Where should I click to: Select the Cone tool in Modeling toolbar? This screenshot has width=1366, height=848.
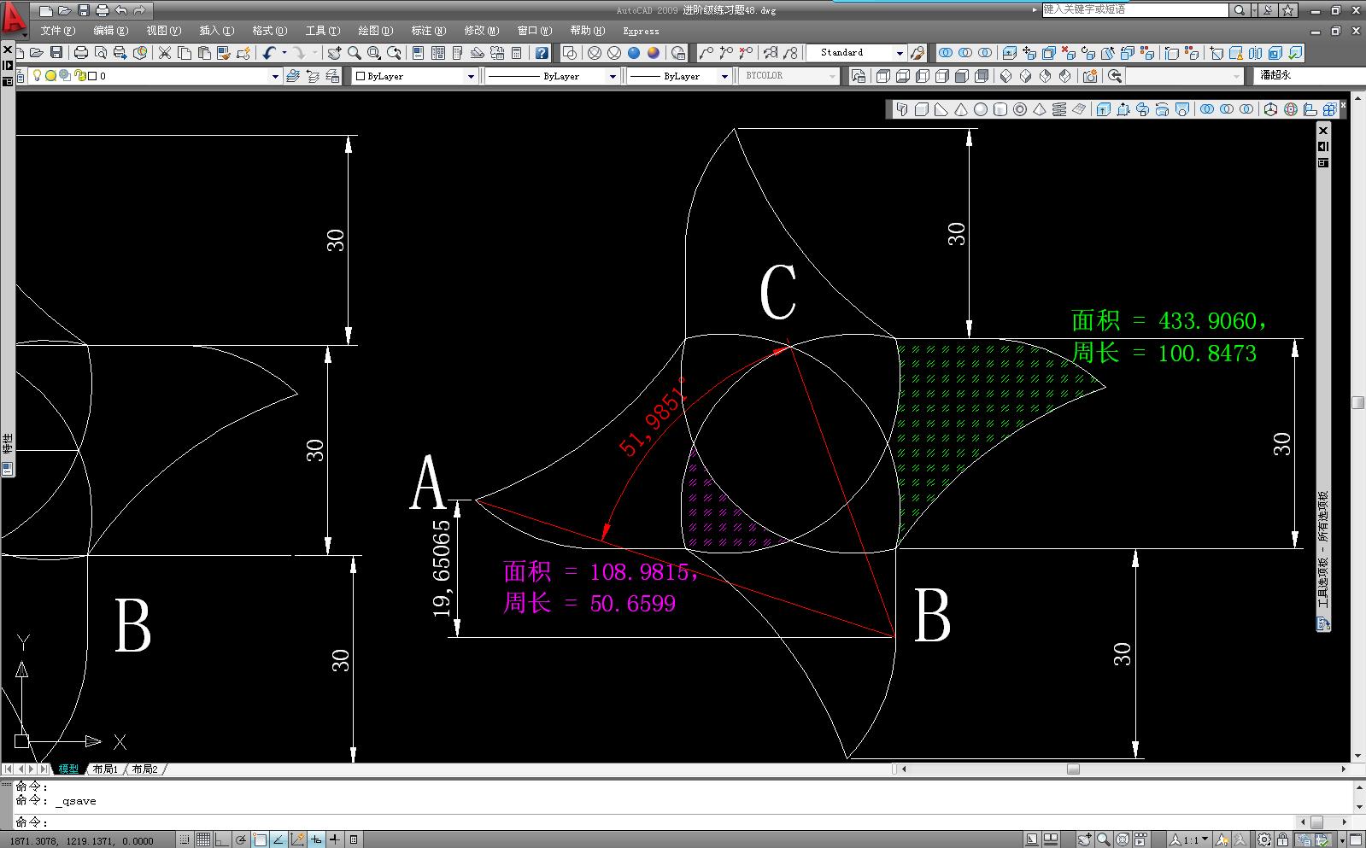961,109
